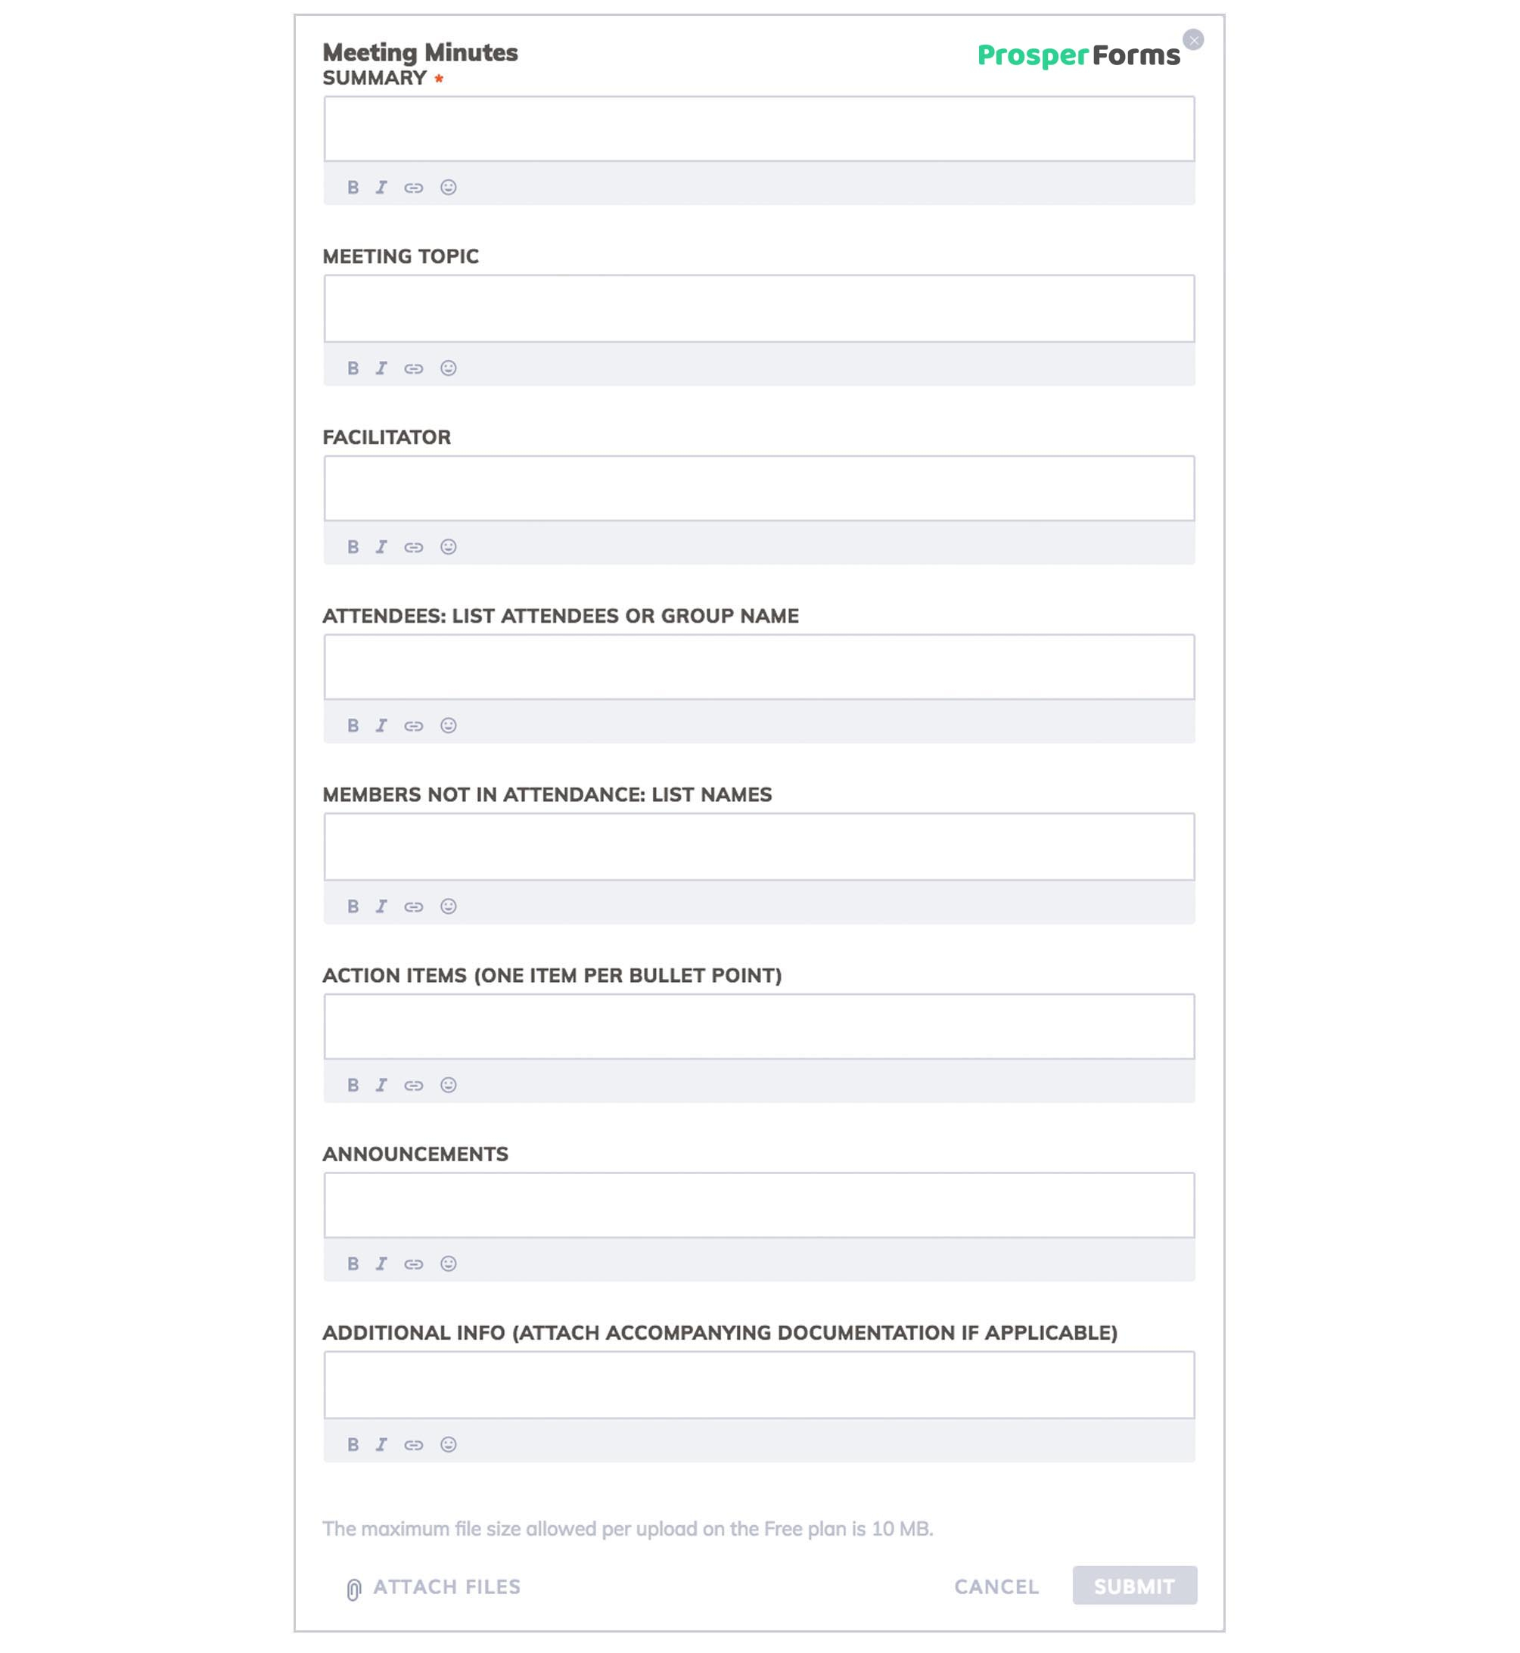Click the CANCEL button to discard form

coord(997,1586)
